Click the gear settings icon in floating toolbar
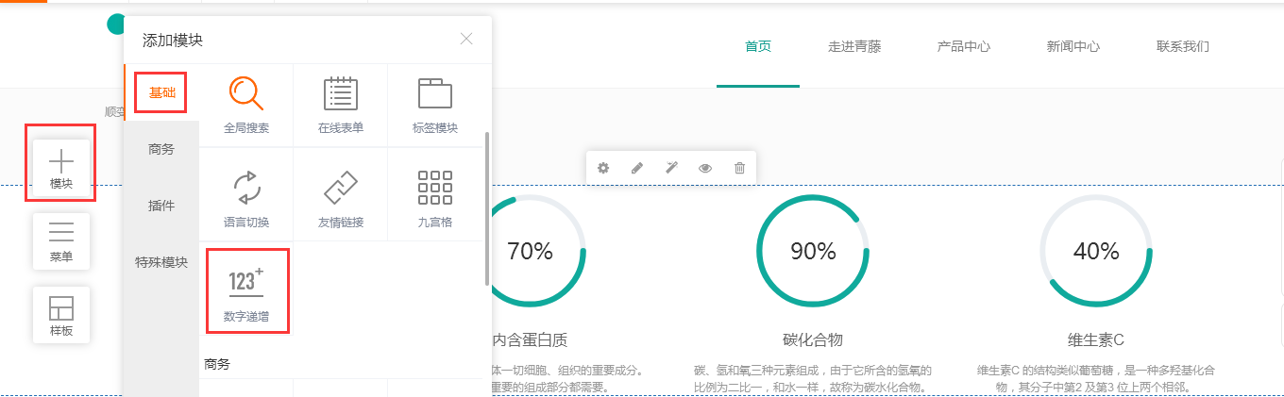 click(603, 168)
